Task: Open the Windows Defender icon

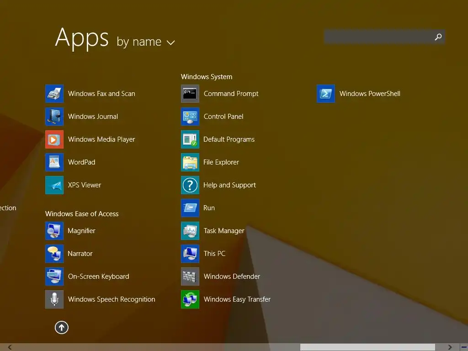Action: pos(190,277)
